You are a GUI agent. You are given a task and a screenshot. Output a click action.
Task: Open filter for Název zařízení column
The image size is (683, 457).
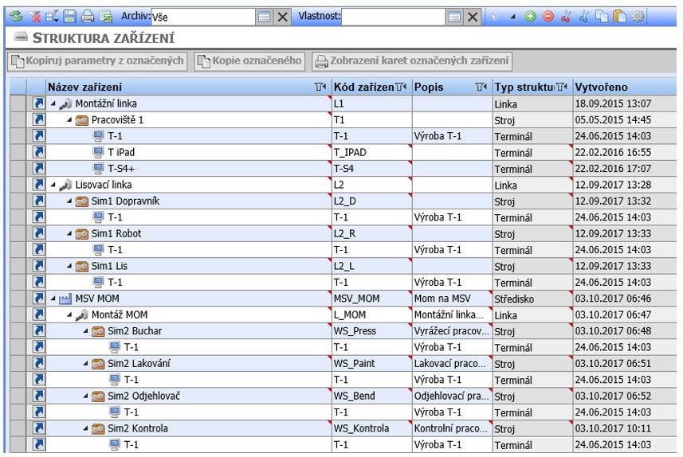(320, 87)
